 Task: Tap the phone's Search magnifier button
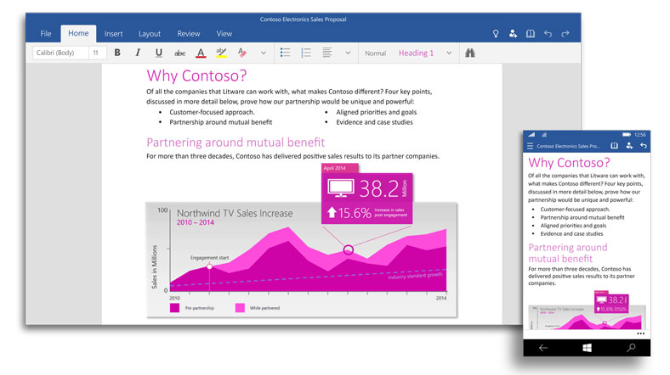point(631,348)
